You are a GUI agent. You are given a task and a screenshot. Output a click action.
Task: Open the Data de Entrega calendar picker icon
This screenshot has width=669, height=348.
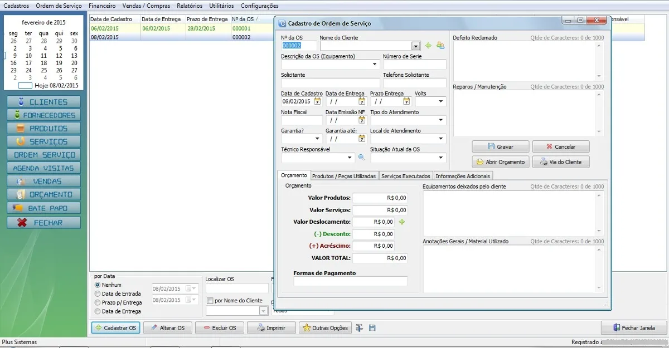pyautogui.click(x=362, y=101)
